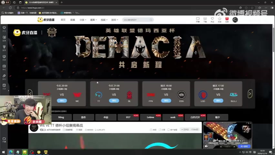
Task: Open the Windows Start menu
Action: tap(3, 152)
